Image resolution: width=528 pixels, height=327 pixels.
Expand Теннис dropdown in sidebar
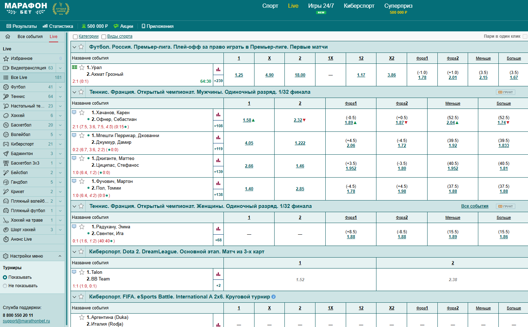(x=60, y=97)
